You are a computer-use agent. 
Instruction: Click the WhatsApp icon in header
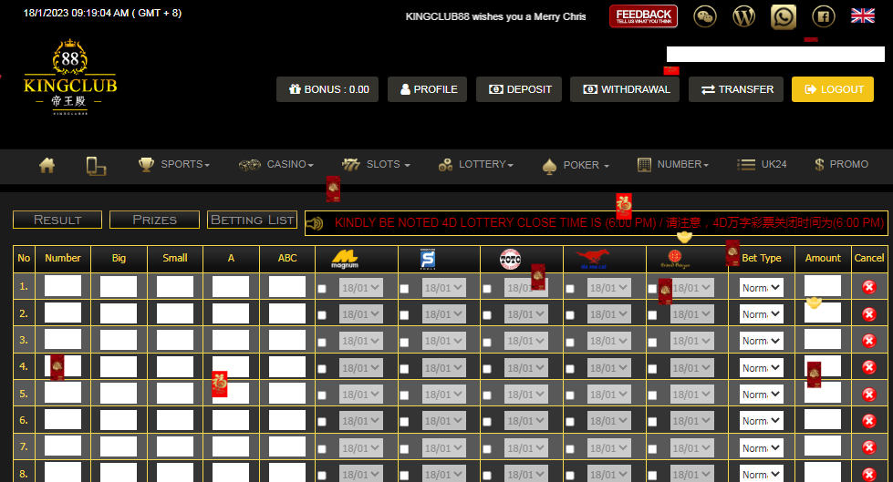pos(784,15)
